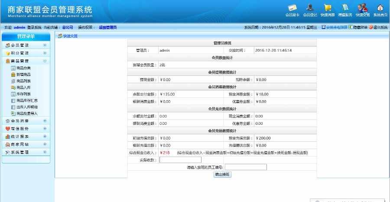The width and height of the screenshot is (390, 202).
Task: Click icon beside 商品列表
Action: click(x=13, y=81)
